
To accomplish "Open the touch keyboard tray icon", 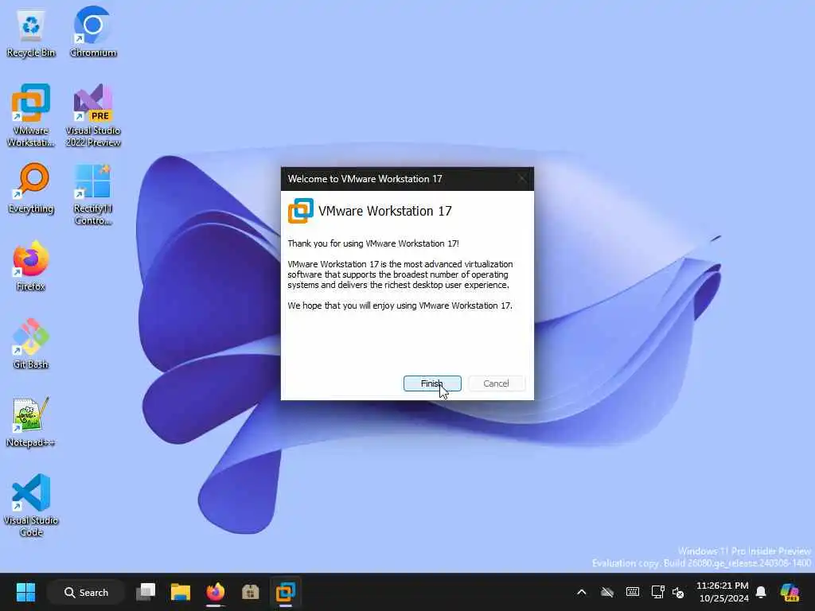I will click(633, 592).
